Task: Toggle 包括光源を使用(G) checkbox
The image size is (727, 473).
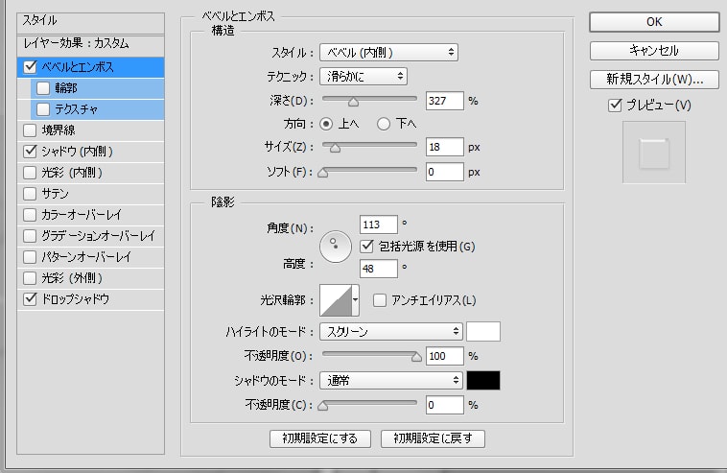Action: click(x=366, y=247)
